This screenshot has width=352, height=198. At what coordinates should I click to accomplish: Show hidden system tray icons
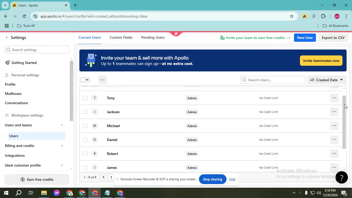pos(294,193)
